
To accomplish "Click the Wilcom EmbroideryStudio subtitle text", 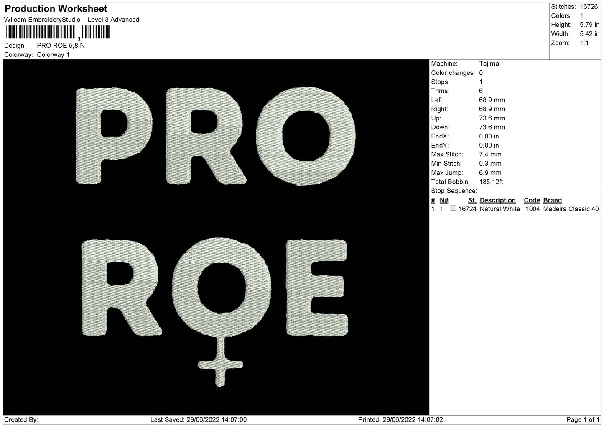I will pos(71,20).
